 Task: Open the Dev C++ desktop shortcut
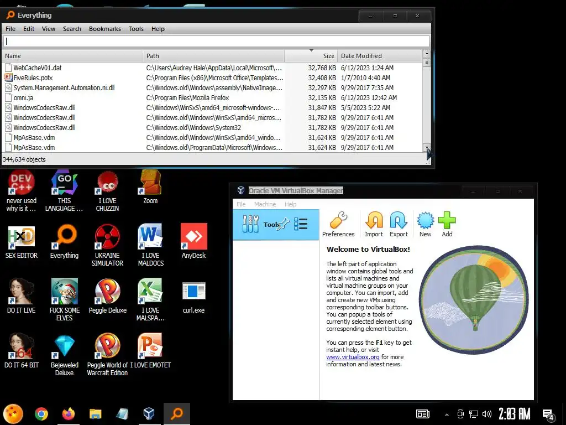22,191
